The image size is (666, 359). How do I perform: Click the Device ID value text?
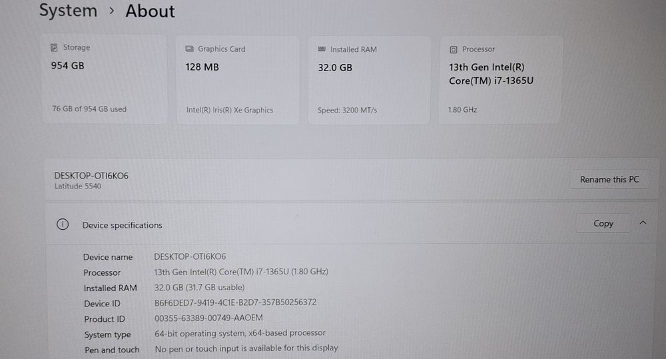235,302
